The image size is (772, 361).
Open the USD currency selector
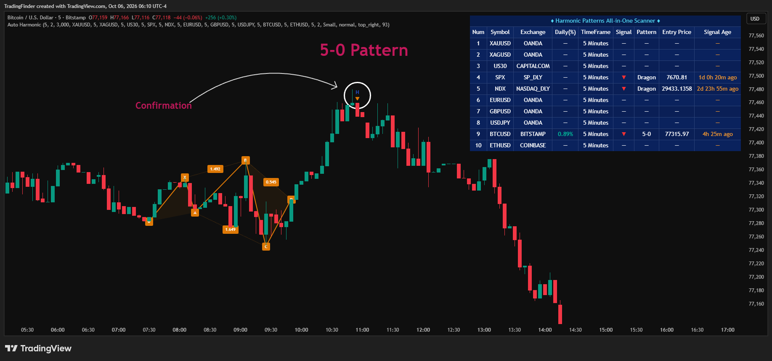[x=755, y=18]
